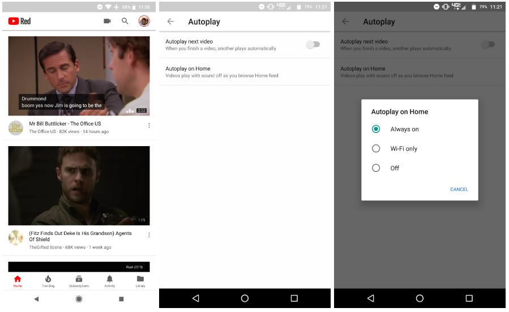Tap The Office US channel avatar

pyautogui.click(x=16, y=128)
